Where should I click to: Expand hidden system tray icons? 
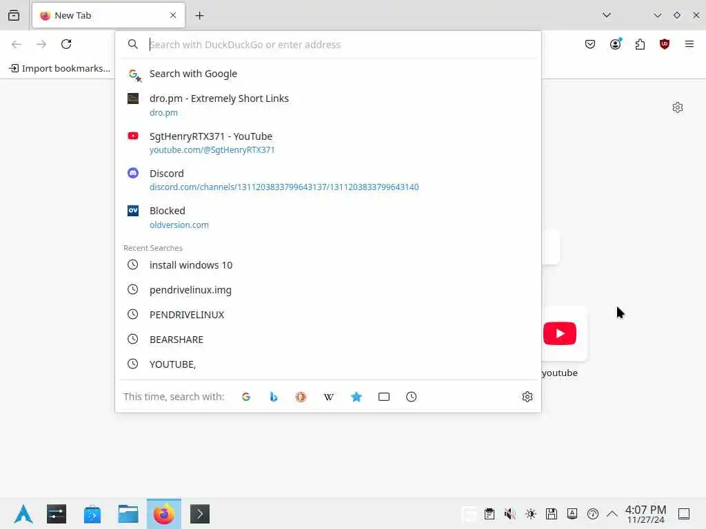pos(612,514)
